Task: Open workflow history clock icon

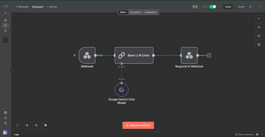Action: point(251,7)
